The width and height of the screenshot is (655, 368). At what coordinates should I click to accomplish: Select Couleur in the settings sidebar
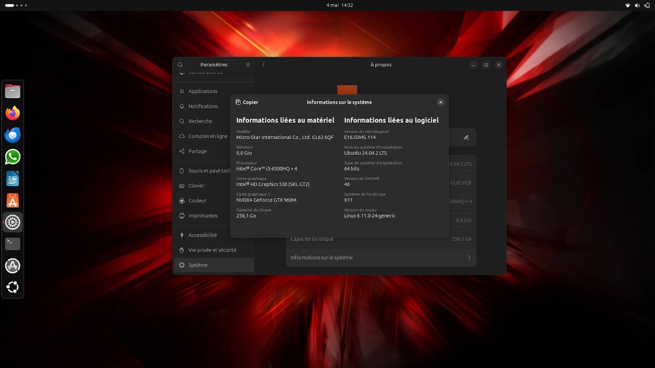pos(214,200)
